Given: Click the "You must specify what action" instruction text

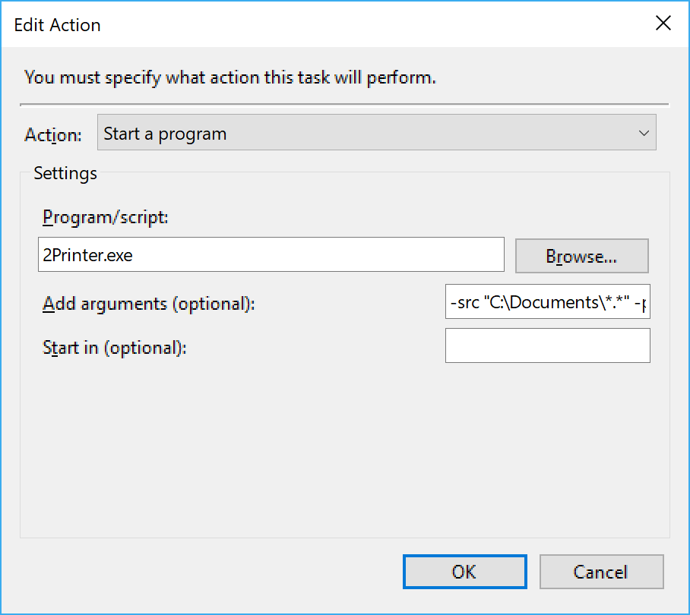Looking at the screenshot, I should 230,77.
